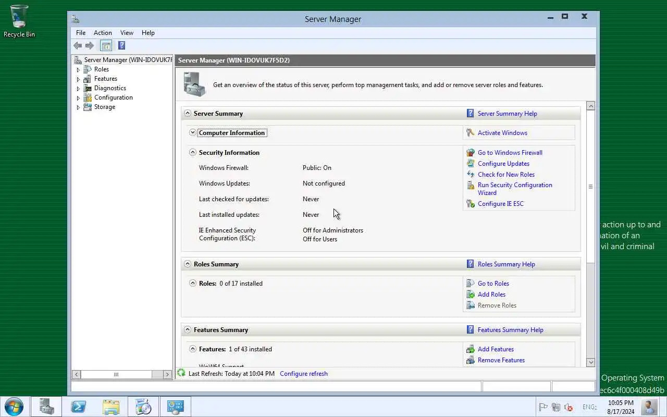Click the vertical scrollbar up arrow
Image resolution: width=667 pixels, height=417 pixels.
tap(590, 106)
